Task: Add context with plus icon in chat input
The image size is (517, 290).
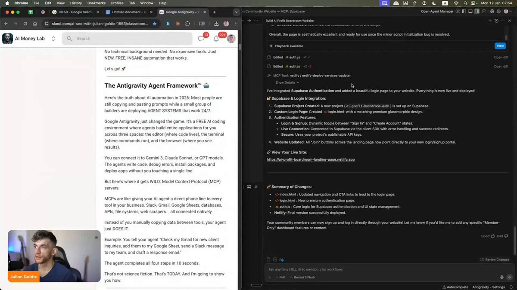Action: 270,277
